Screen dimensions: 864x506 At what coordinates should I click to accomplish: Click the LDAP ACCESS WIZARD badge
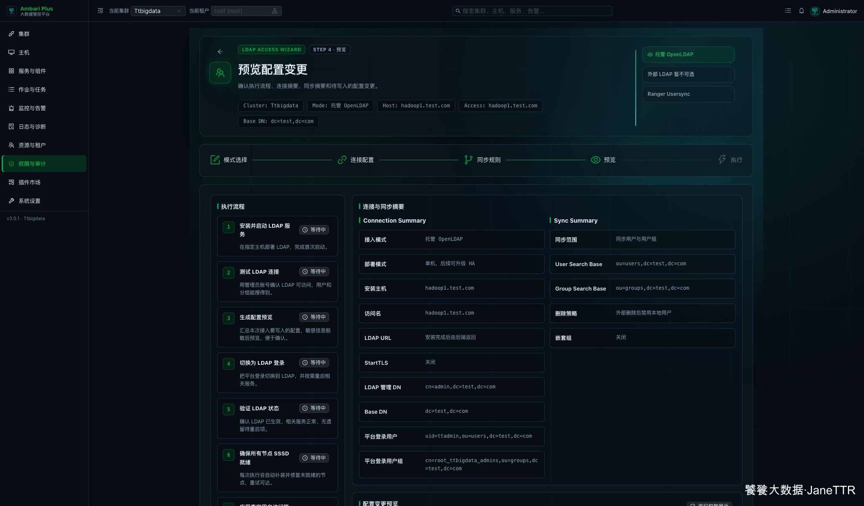[272, 50]
